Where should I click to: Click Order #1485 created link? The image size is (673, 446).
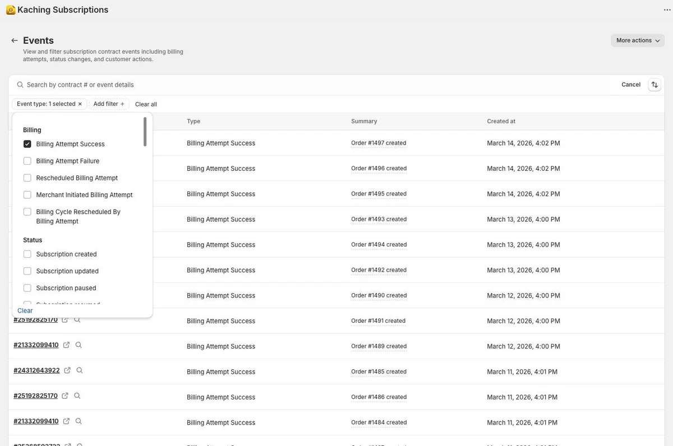(x=379, y=371)
